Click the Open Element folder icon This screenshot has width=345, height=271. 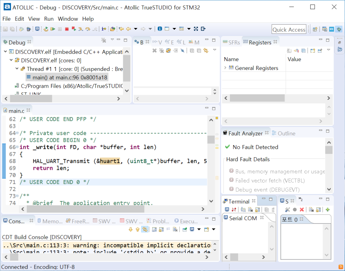click(x=113, y=29)
